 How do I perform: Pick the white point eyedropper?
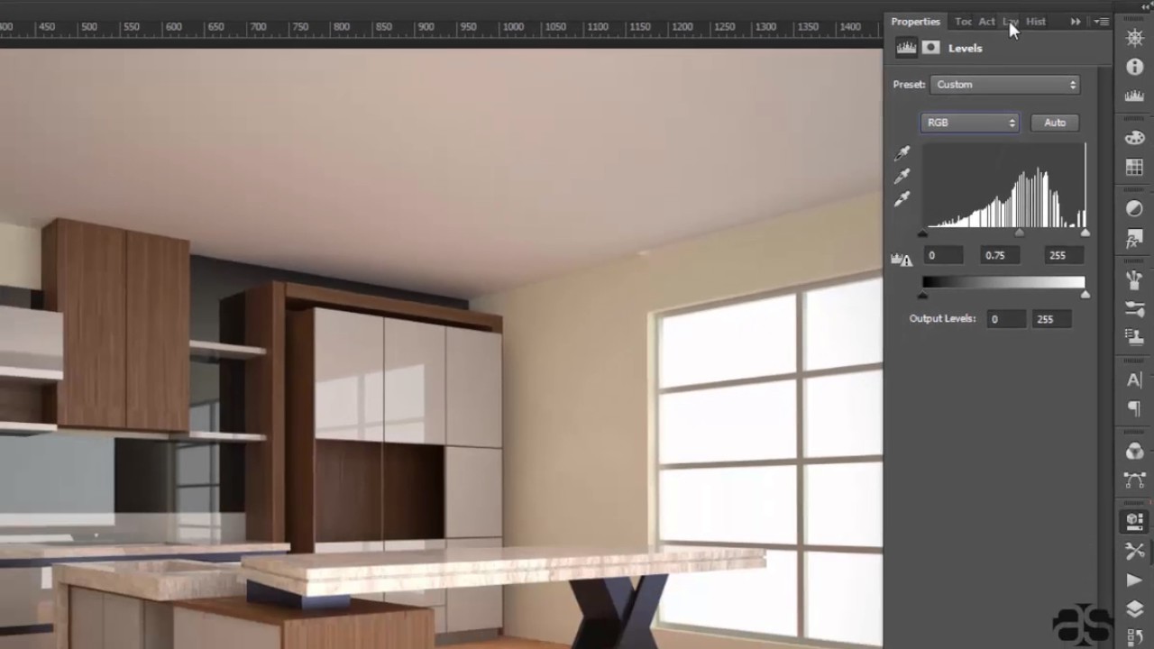902,199
